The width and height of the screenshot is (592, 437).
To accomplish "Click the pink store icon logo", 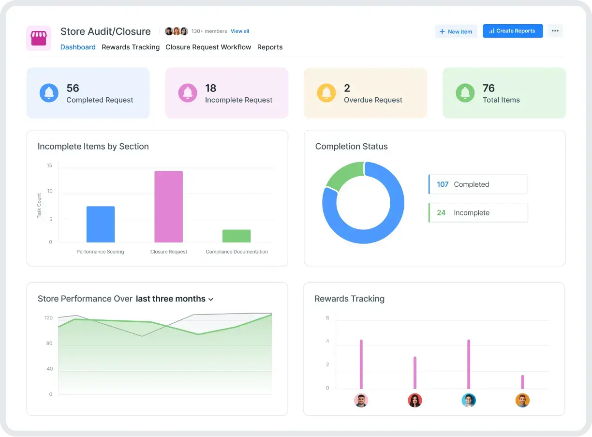I will point(39,38).
